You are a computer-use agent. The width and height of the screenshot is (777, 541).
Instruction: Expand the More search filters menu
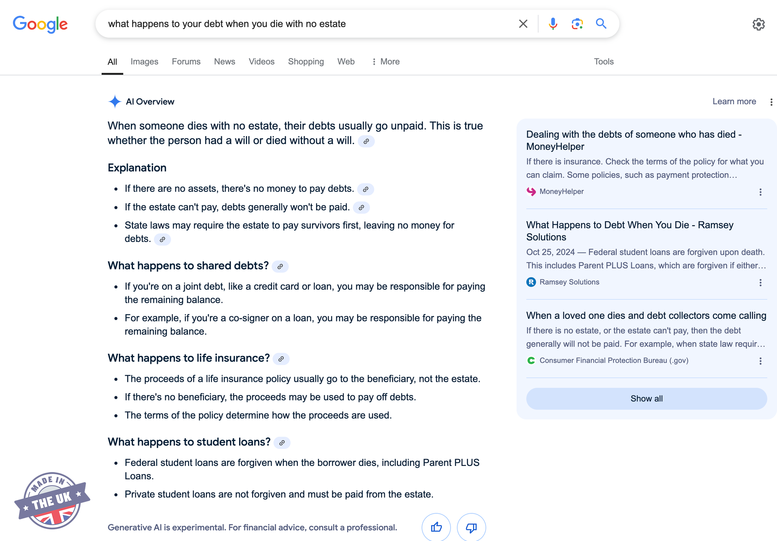pyautogui.click(x=385, y=61)
